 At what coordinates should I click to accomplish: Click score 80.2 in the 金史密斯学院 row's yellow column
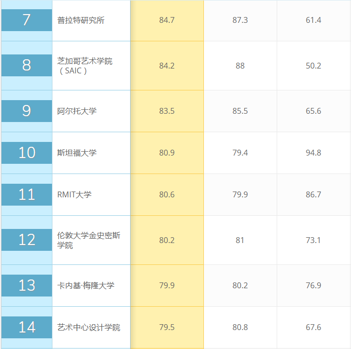click(x=167, y=240)
